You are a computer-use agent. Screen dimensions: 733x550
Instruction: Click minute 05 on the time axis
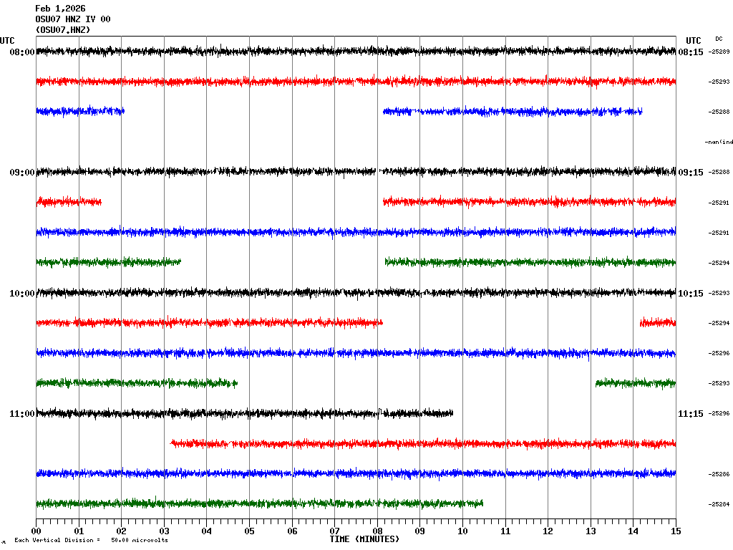coord(249,531)
